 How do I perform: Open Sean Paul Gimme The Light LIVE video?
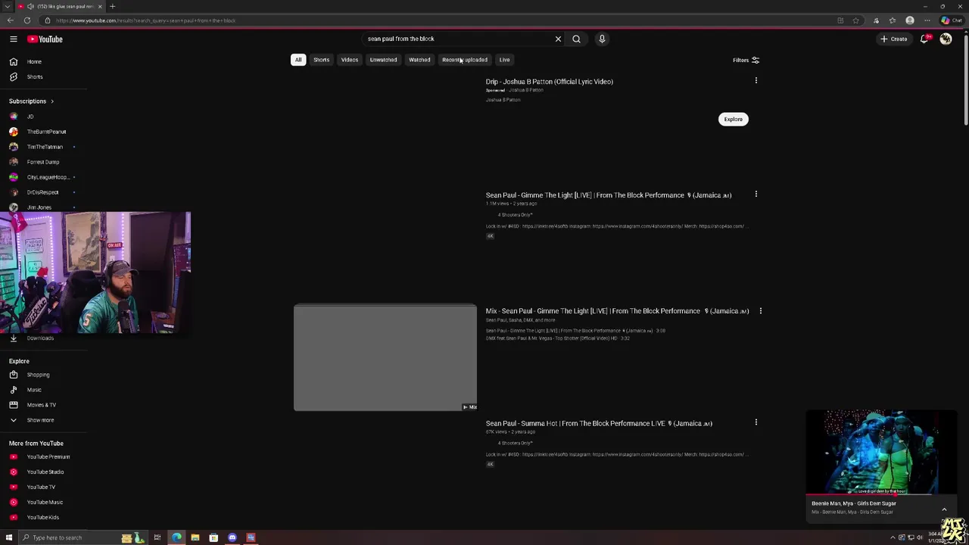(x=608, y=195)
